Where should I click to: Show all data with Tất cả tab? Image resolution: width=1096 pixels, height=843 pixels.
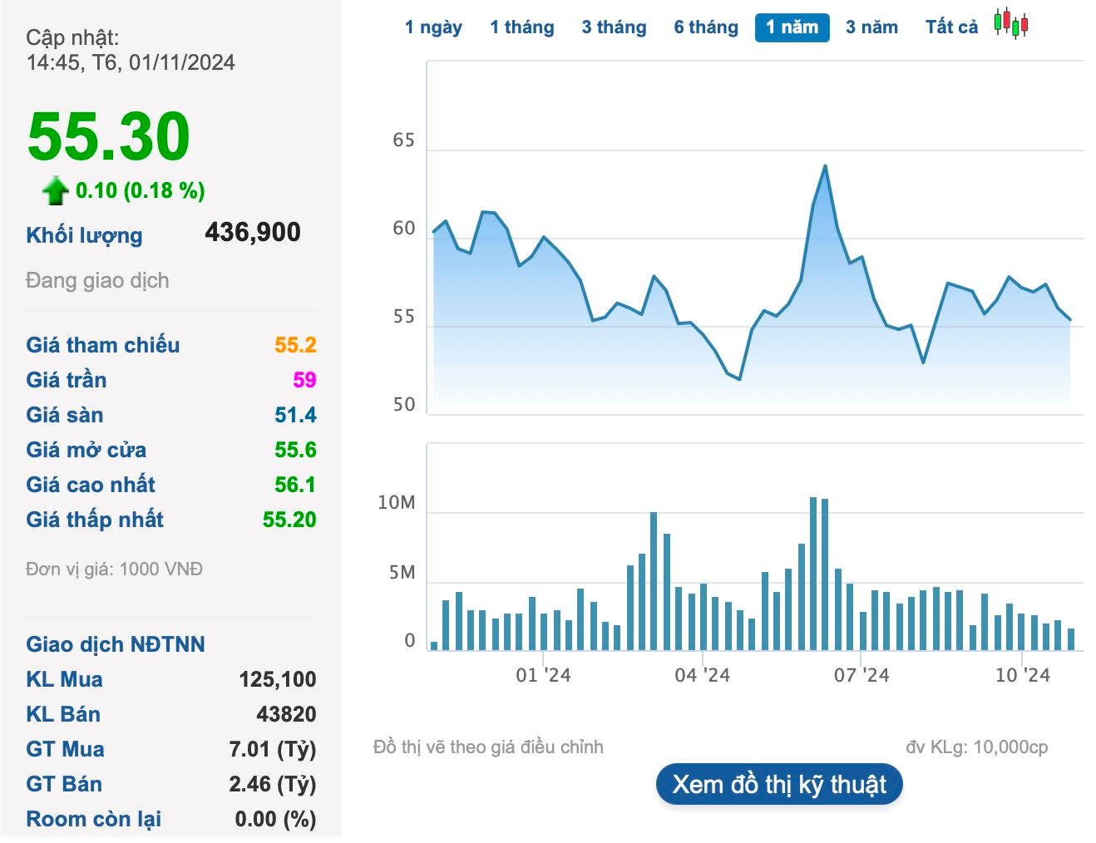(x=951, y=27)
